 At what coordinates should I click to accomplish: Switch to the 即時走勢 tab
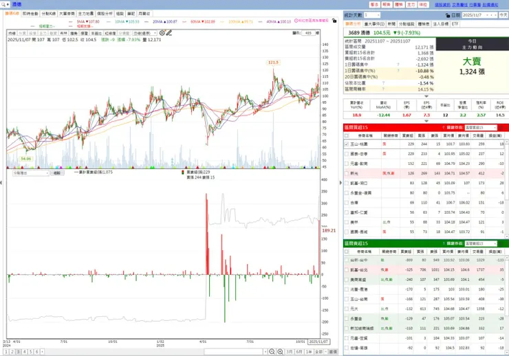point(30,14)
